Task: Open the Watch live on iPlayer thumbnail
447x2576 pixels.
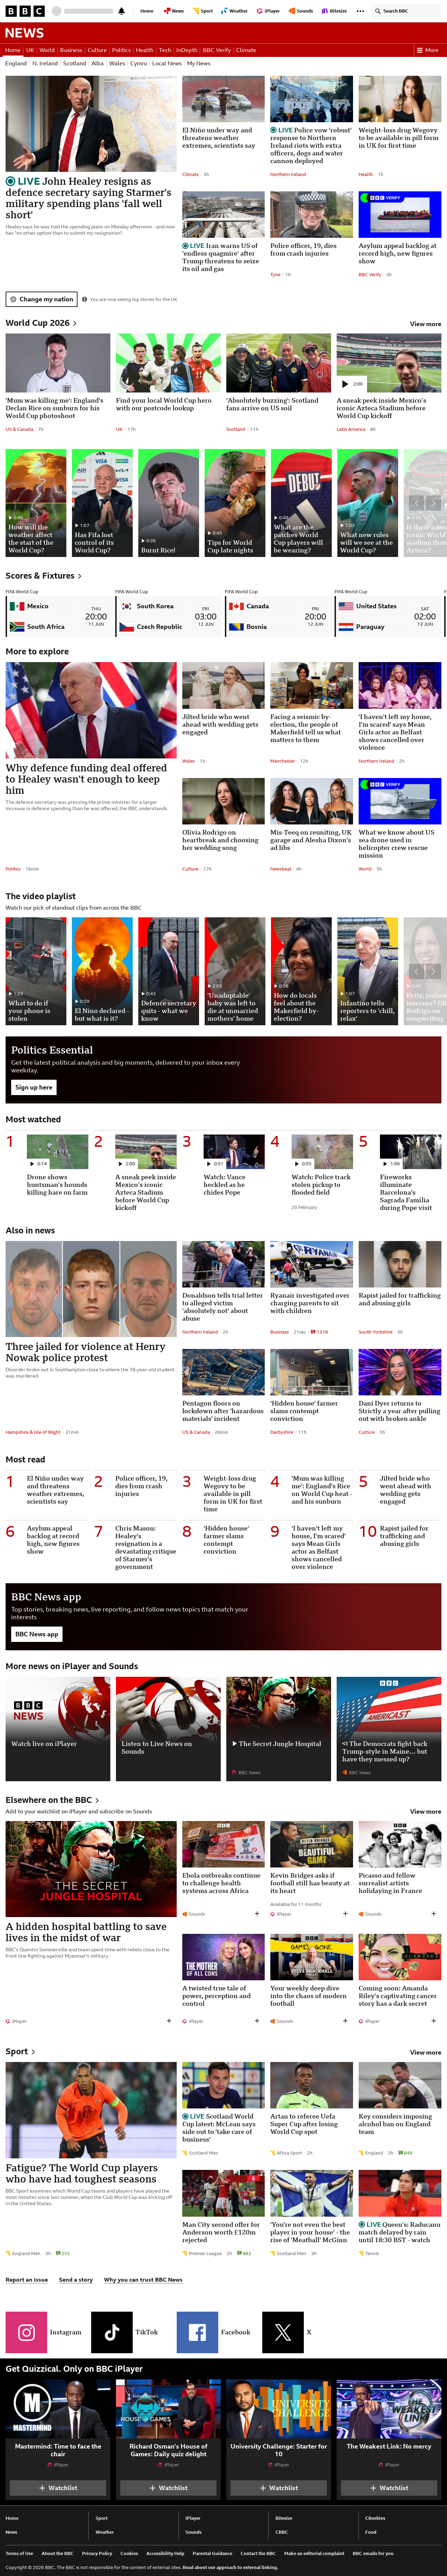Action: click(58, 1728)
